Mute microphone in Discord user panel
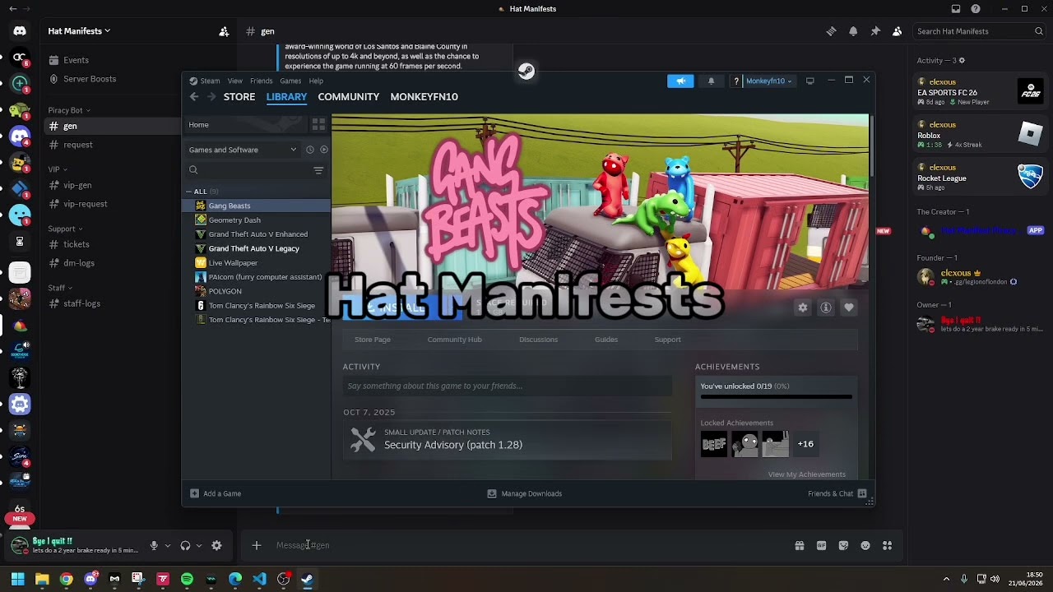 coord(154,545)
